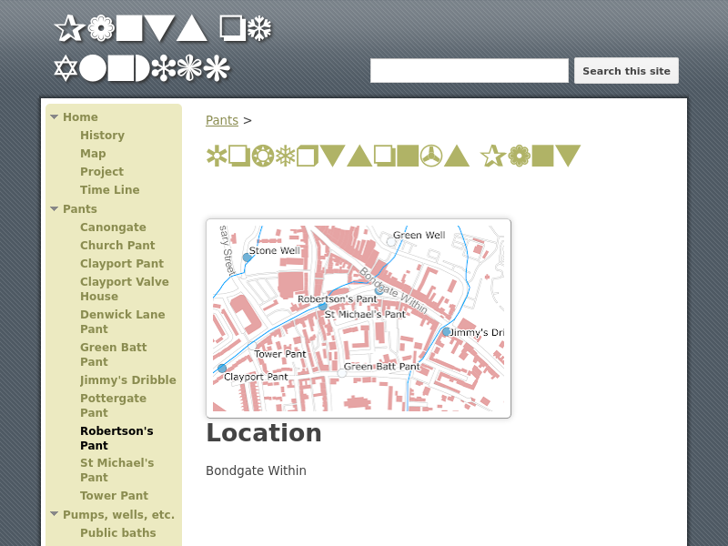Collapse the Pants navigation section
The width and height of the screenshot is (728, 546).
(x=55, y=209)
